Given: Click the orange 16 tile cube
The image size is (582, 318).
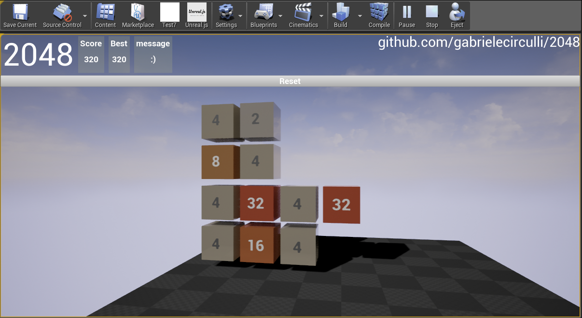Looking at the screenshot, I should [x=260, y=243].
